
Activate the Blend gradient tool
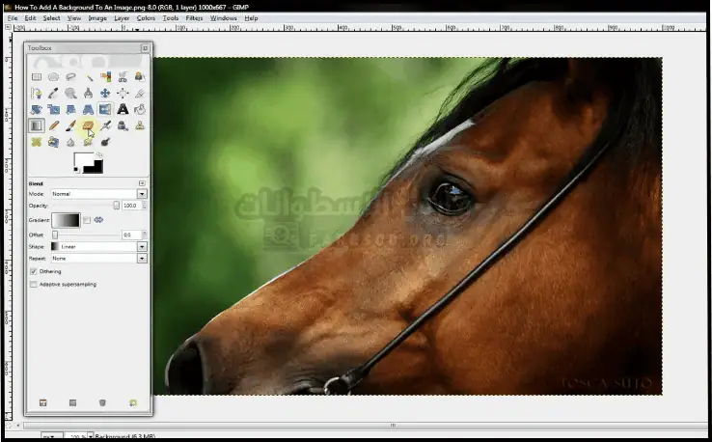coord(37,125)
